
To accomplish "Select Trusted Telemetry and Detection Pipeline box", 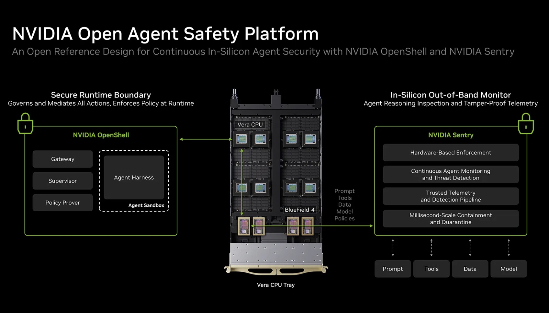I will point(451,196).
